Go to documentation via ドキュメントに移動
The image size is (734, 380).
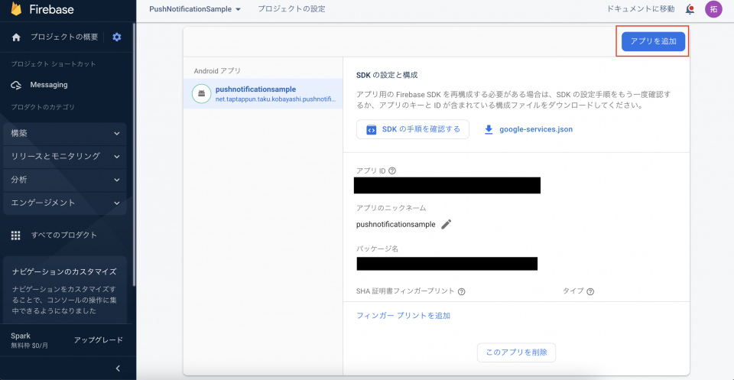641,9
